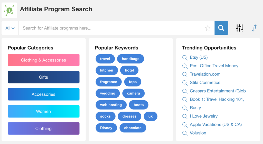The width and height of the screenshot is (263, 144).
Task: Focus the Search for Affiliate programs field
Action: click(x=113, y=28)
